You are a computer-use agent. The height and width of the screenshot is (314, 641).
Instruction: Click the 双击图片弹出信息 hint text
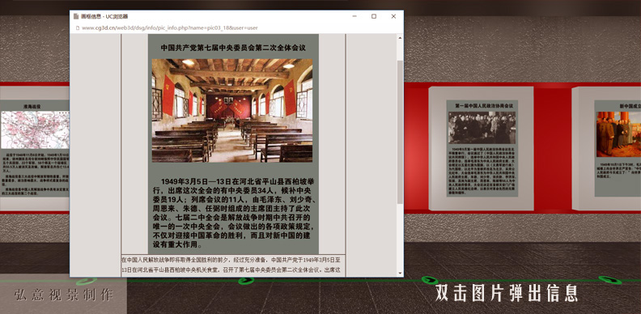[x=507, y=293]
